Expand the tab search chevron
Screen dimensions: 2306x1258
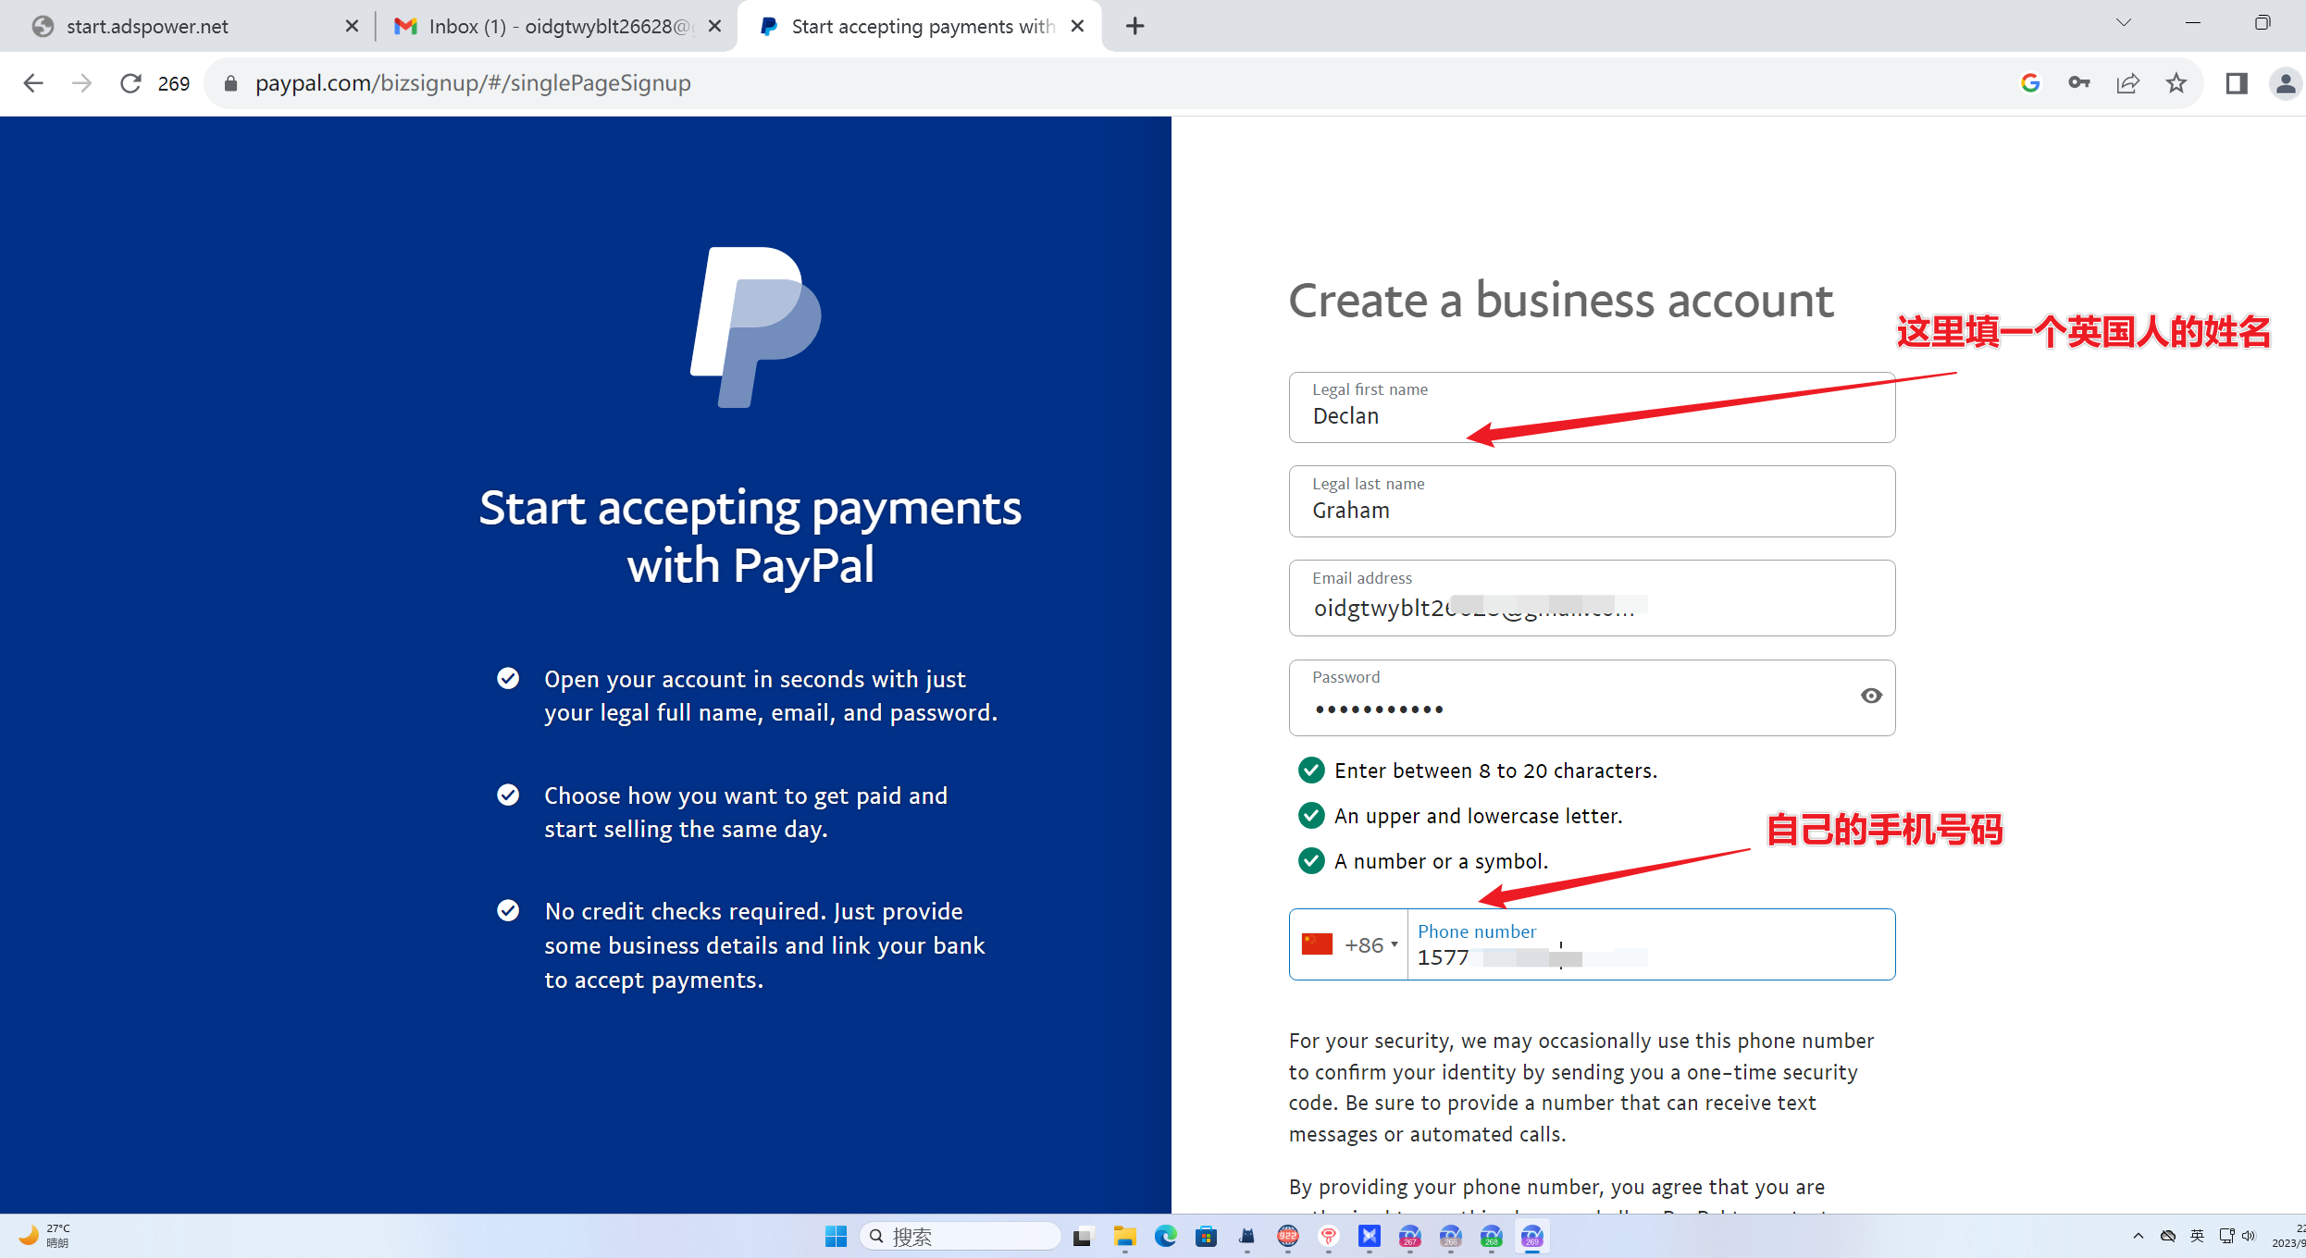tap(2123, 23)
